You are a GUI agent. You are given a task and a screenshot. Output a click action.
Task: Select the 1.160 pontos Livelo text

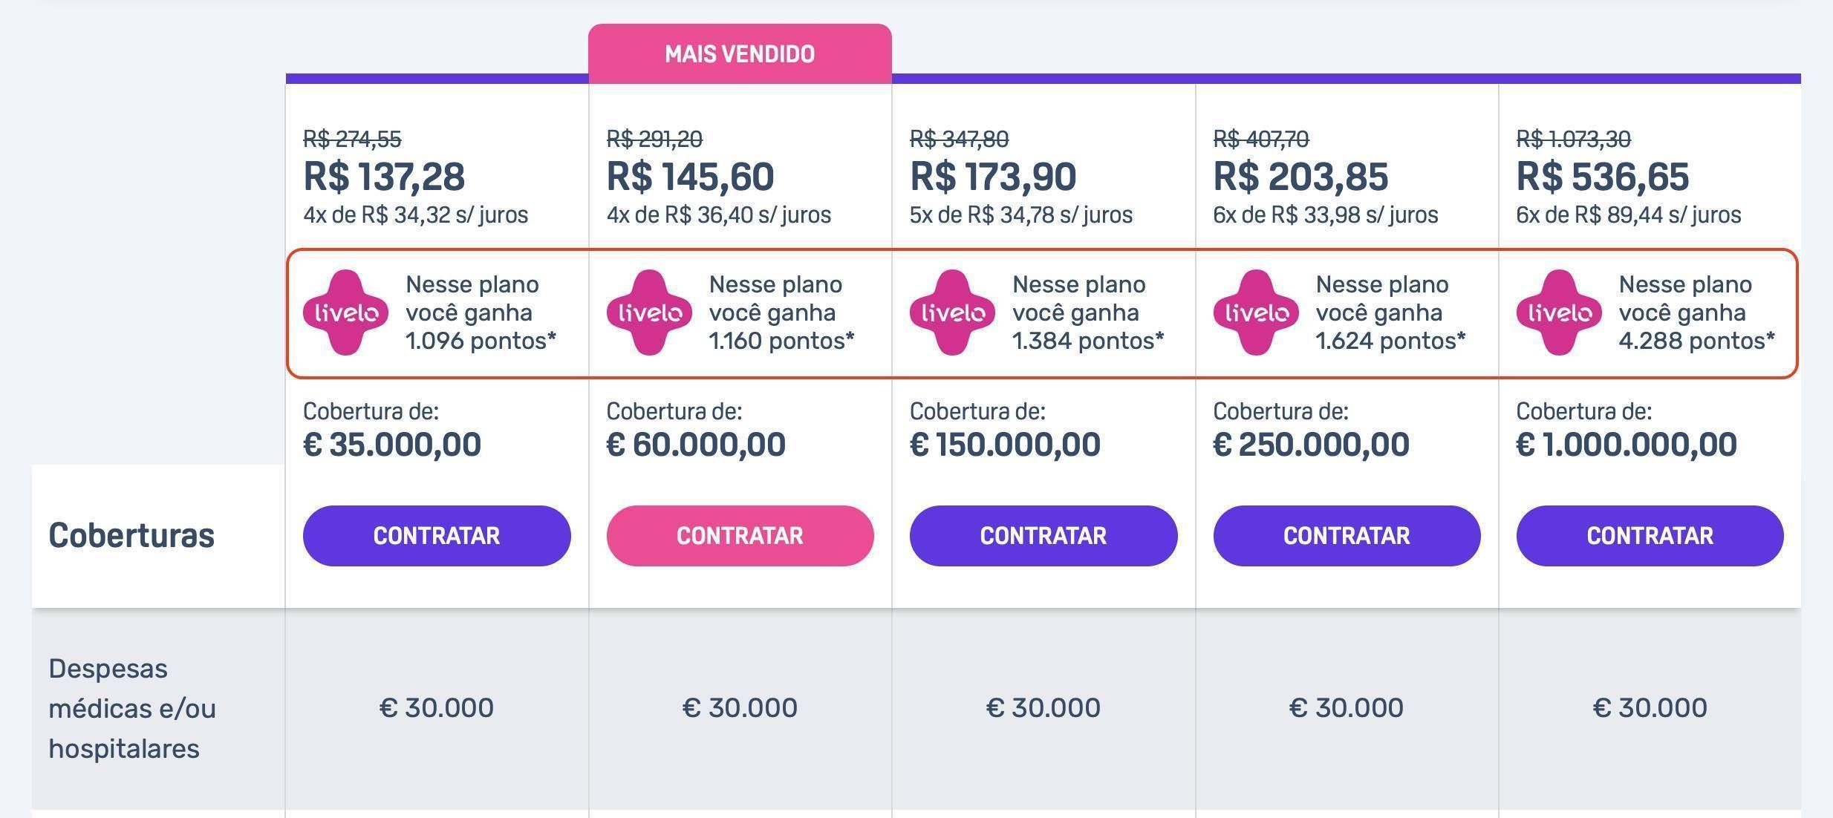click(781, 341)
